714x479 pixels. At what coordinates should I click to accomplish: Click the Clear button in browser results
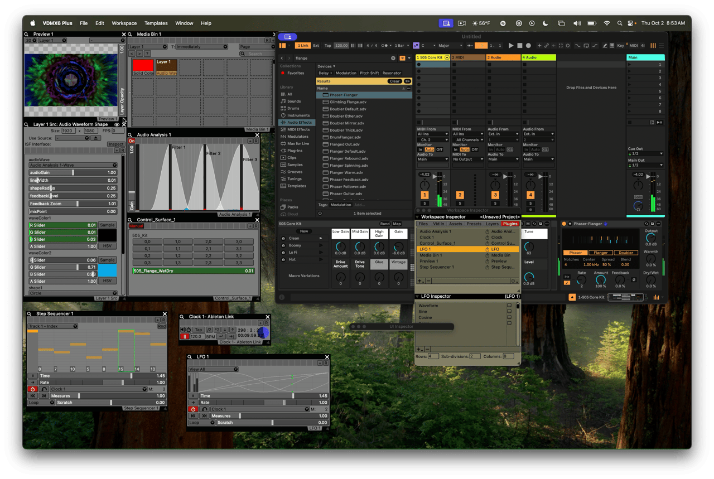click(x=394, y=81)
